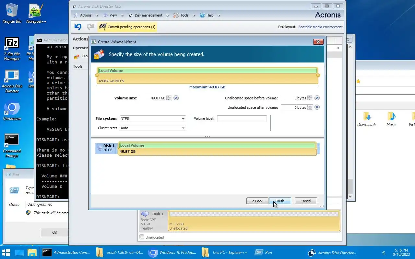Click arrow button beside unallocated space before volume

pos(317,98)
